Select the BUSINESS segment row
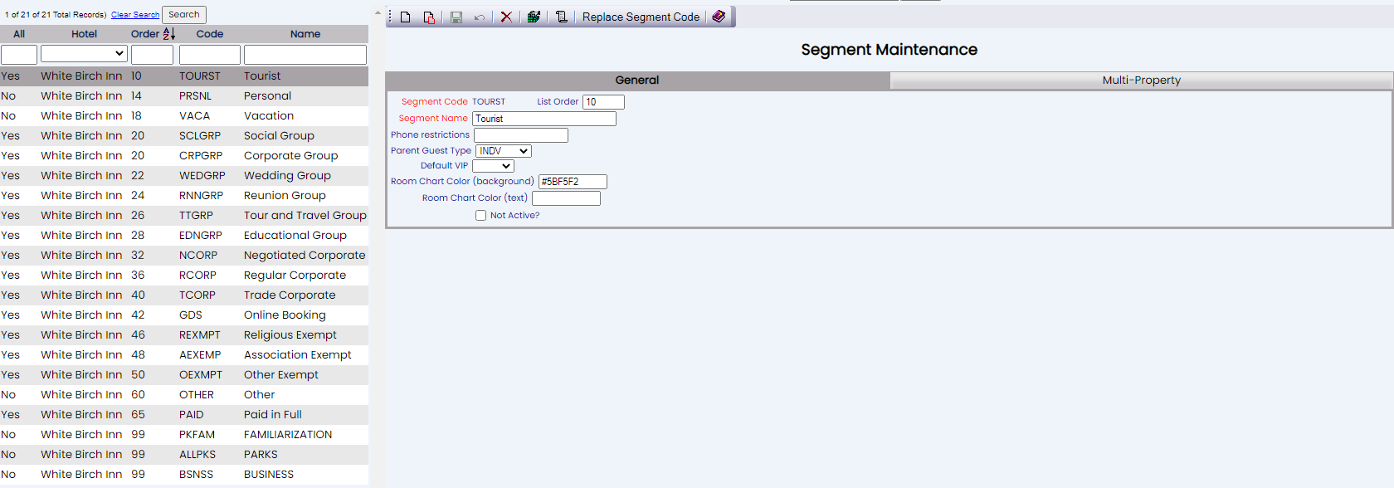1394x488 pixels. 184,474
